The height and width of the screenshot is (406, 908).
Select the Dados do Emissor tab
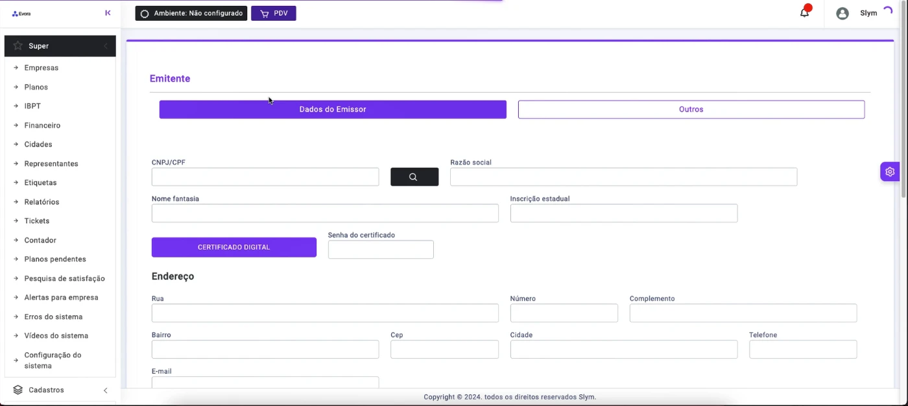pyautogui.click(x=333, y=110)
